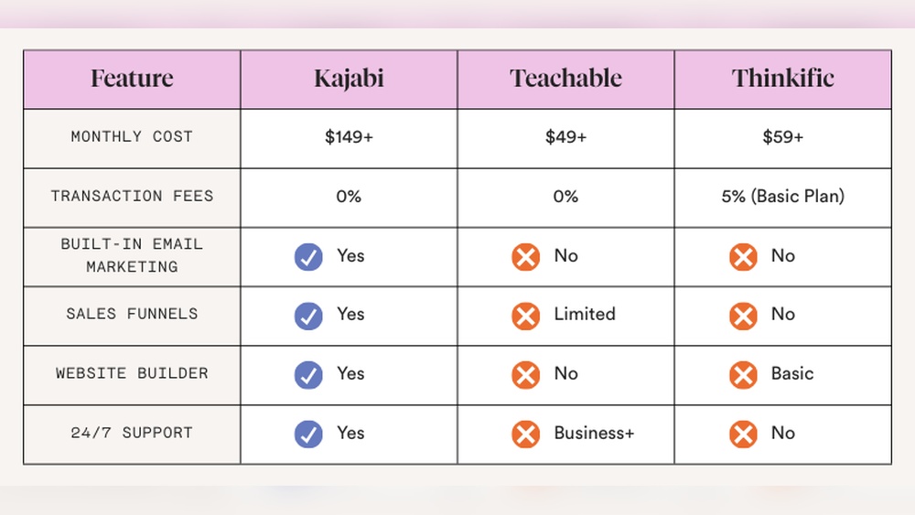Click Thinkific's 5% (Basic Plan) fee text
Image resolution: width=915 pixels, height=515 pixels.
[782, 197]
